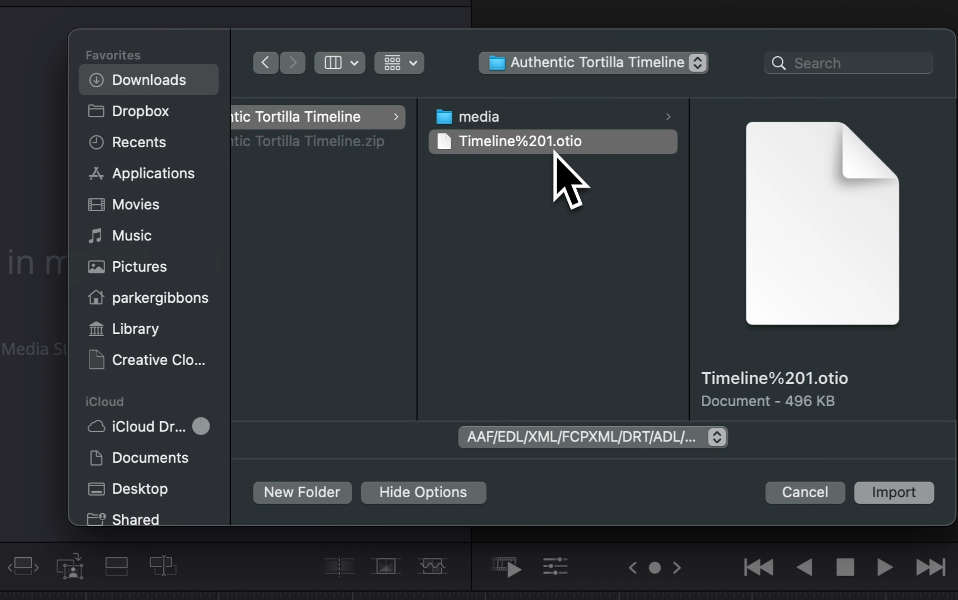Go to Applications in the sidebar
The width and height of the screenshot is (958, 600).
tap(148, 173)
